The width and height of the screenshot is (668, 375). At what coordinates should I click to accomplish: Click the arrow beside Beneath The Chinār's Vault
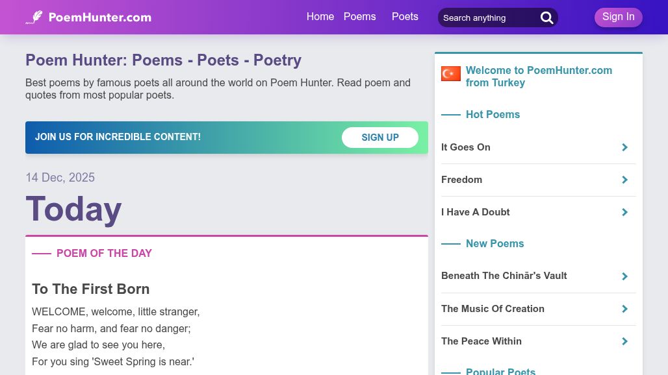[624, 276]
